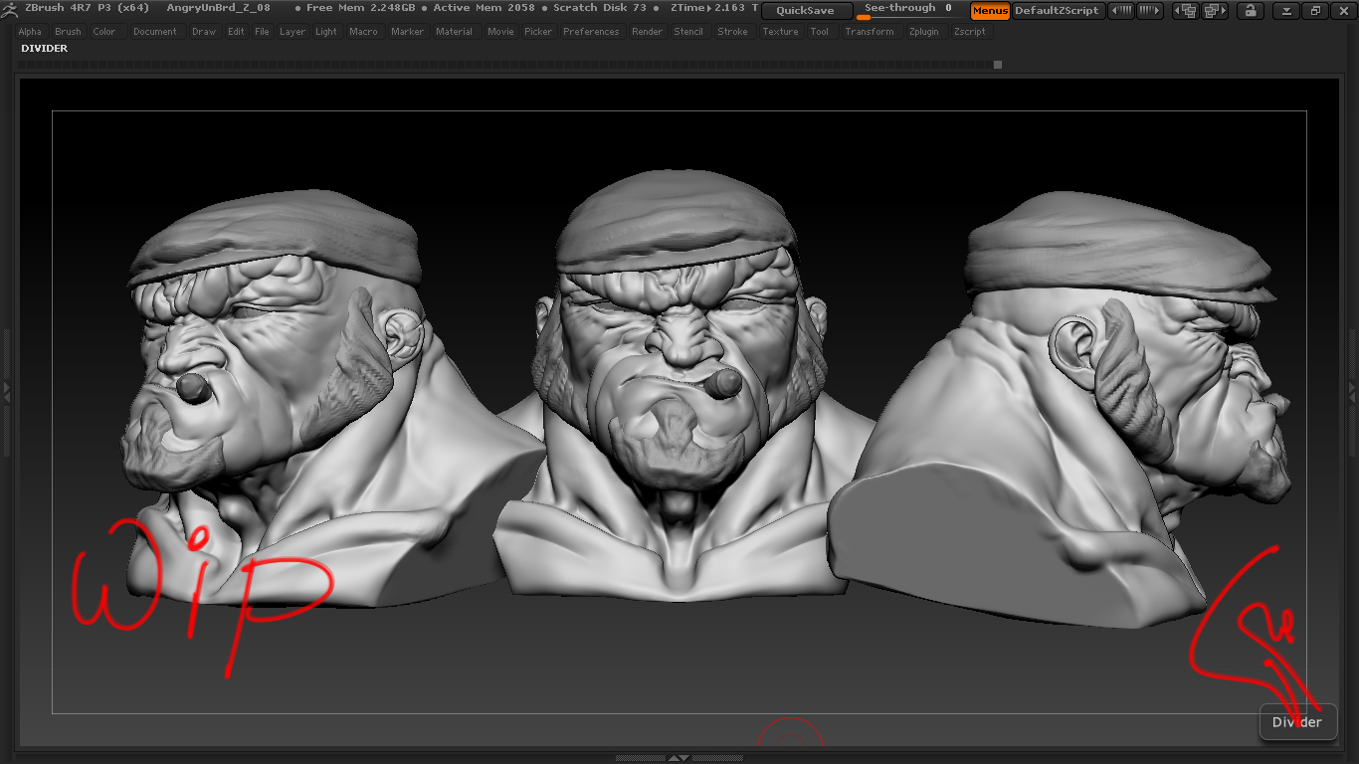Click the Active Mem 2058 readout
This screenshot has height=764, width=1359.
[484, 8]
